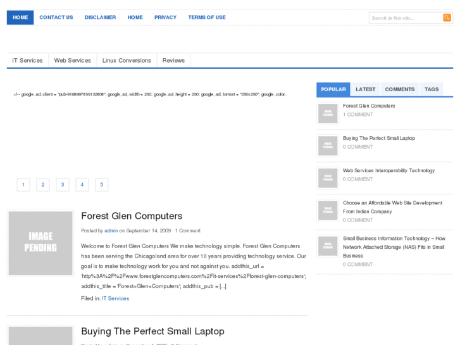The width and height of the screenshot is (460, 345).
Task: Click '0 COMMENT' under sidebar Buying The Perfect Small Laptop
Action: pos(358,147)
